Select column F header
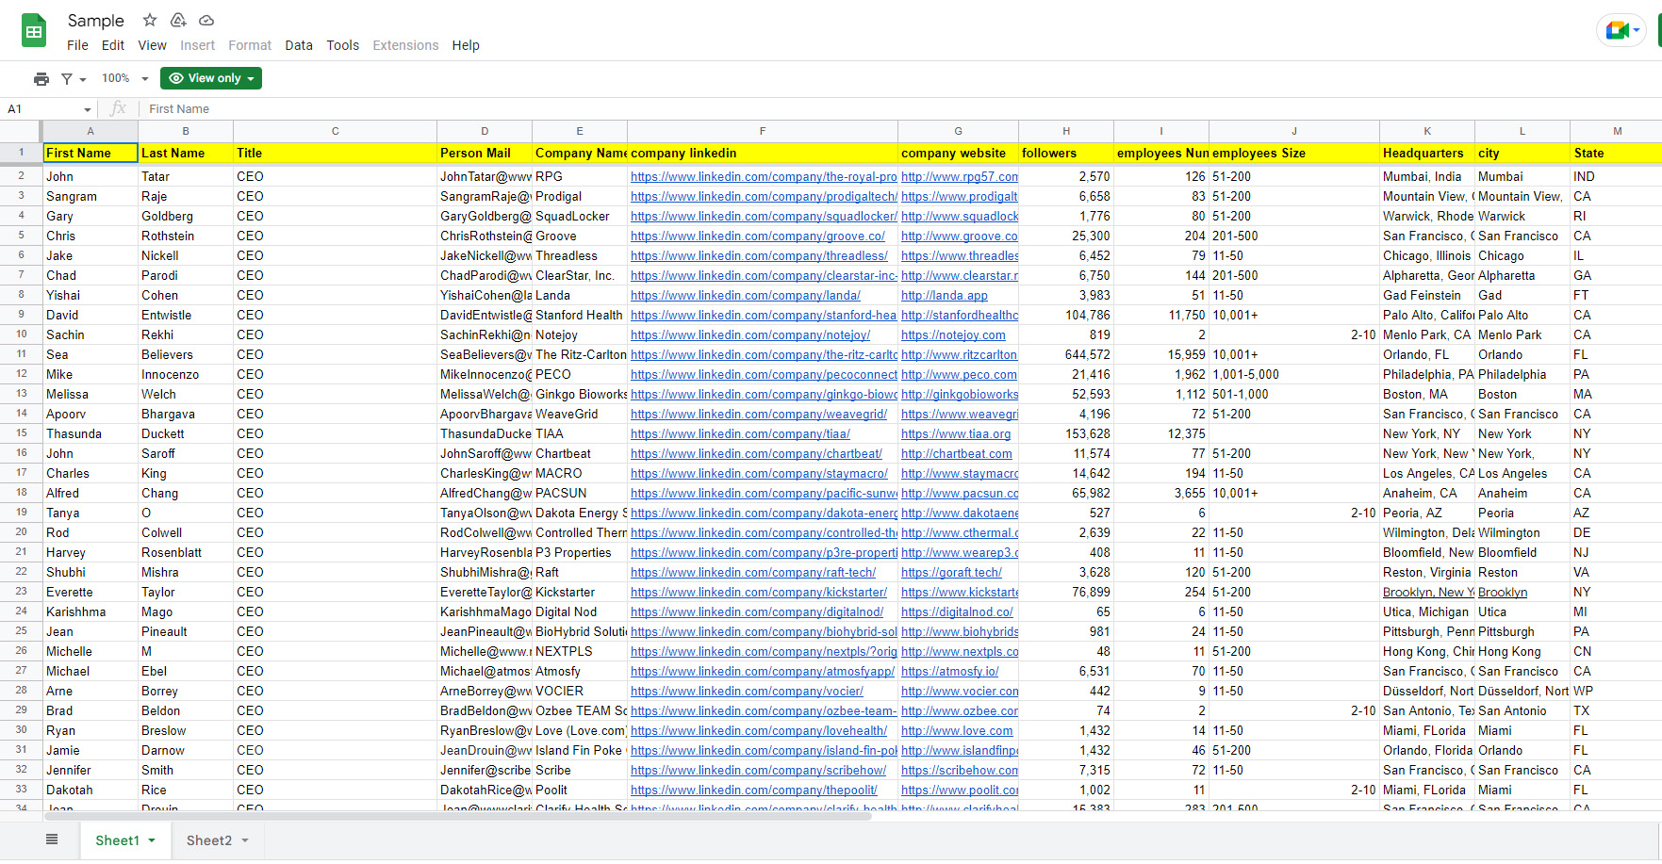 point(763,131)
